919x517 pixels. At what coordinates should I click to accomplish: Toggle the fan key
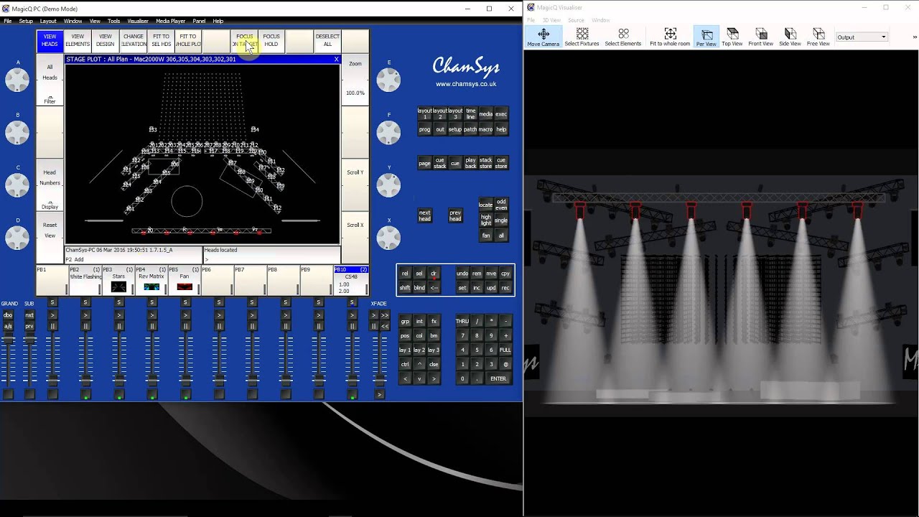tap(486, 236)
